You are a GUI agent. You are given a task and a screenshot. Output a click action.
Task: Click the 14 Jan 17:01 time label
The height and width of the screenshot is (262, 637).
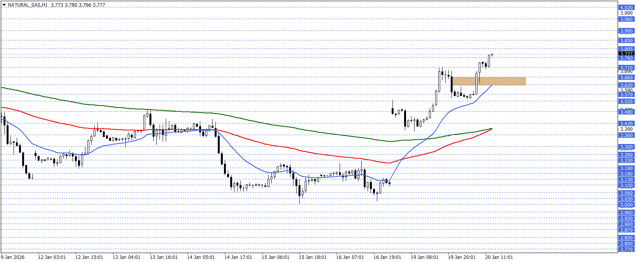point(238,257)
